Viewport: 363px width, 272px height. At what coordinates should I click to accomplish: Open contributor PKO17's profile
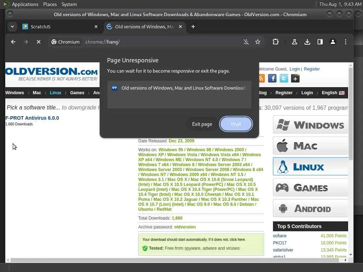click(x=280, y=243)
